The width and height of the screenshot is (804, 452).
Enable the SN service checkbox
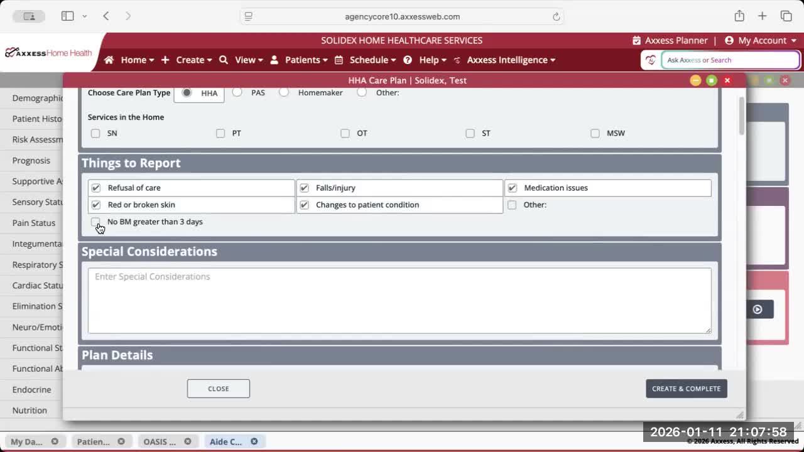pyautogui.click(x=95, y=133)
